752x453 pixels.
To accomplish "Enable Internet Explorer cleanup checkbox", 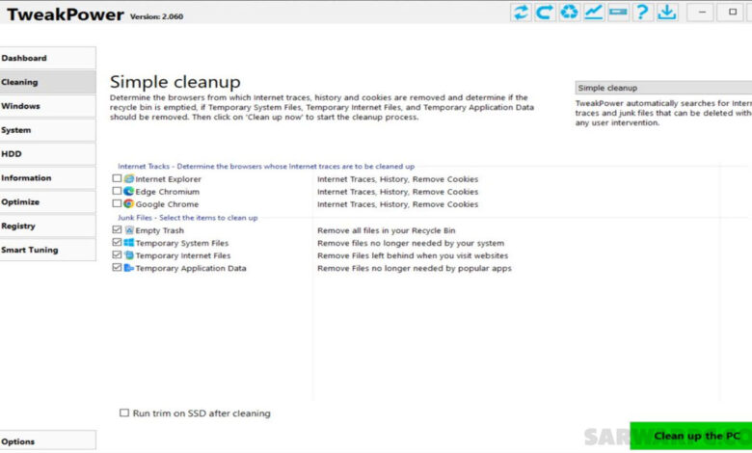I will pyautogui.click(x=117, y=178).
